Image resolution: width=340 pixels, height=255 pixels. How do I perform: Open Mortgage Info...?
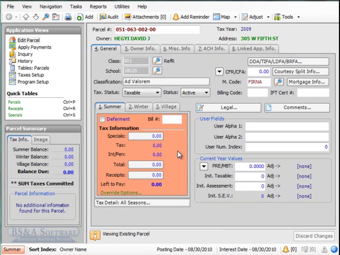[308, 82]
